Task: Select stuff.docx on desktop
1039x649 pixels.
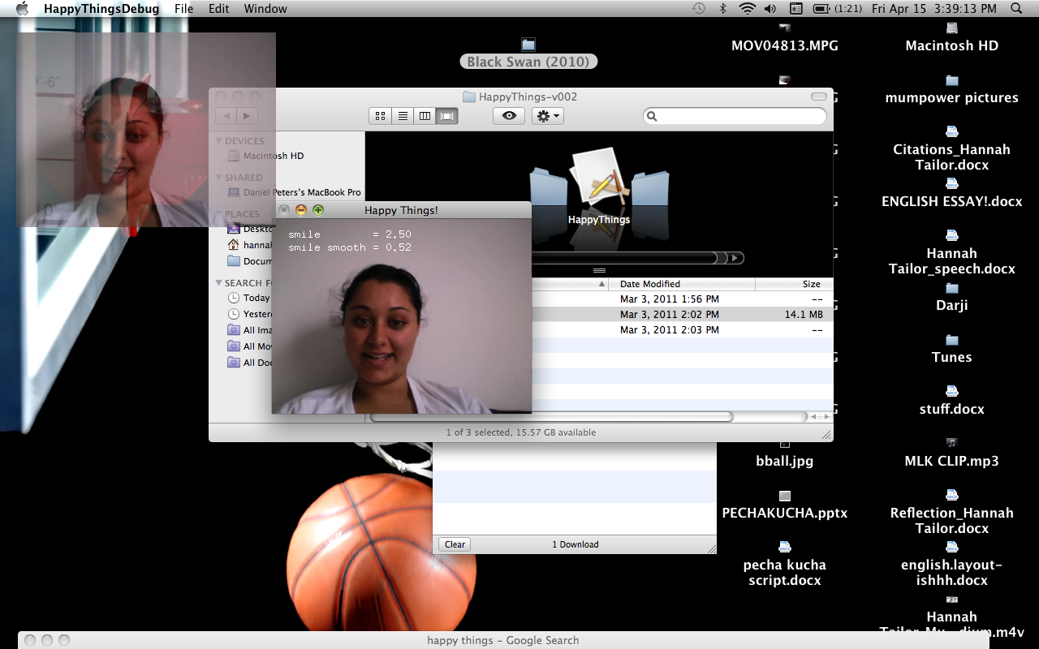Action: [x=952, y=402]
